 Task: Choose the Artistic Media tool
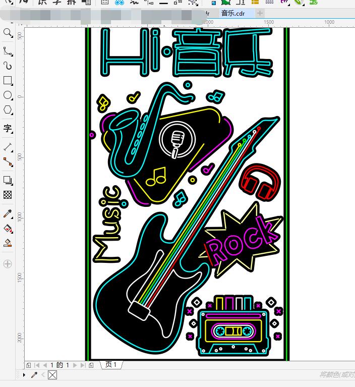tap(8, 66)
